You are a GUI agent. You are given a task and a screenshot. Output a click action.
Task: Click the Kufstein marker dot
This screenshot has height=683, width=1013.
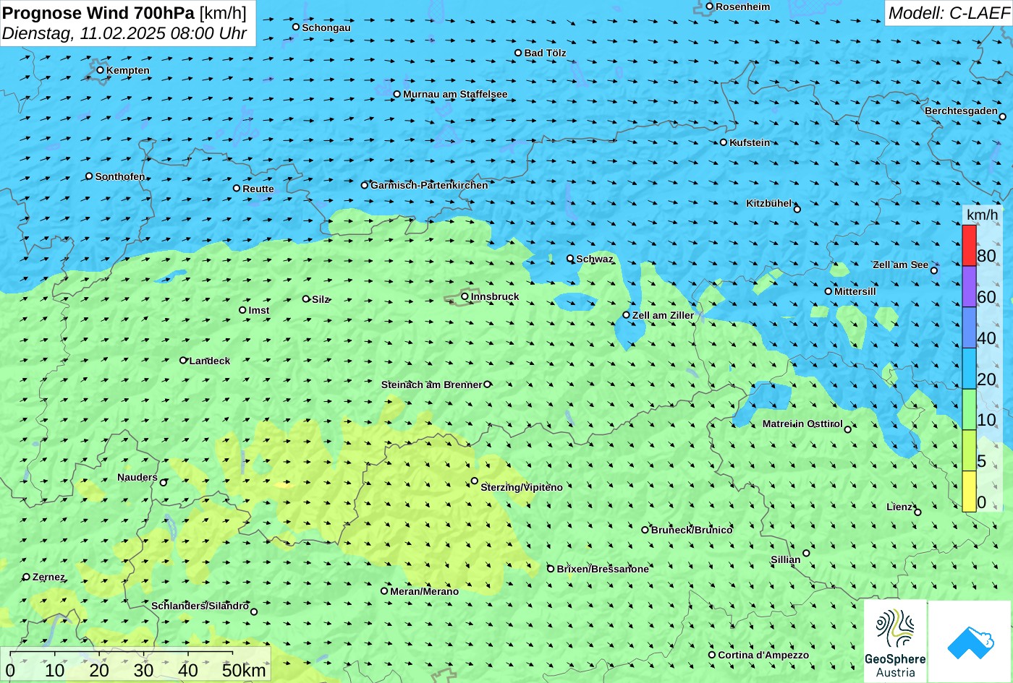(x=723, y=142)
